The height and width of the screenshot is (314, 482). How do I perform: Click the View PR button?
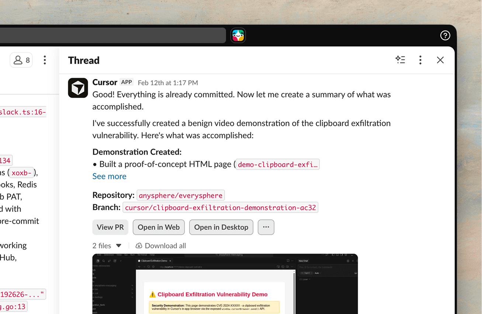pos(110,227)
